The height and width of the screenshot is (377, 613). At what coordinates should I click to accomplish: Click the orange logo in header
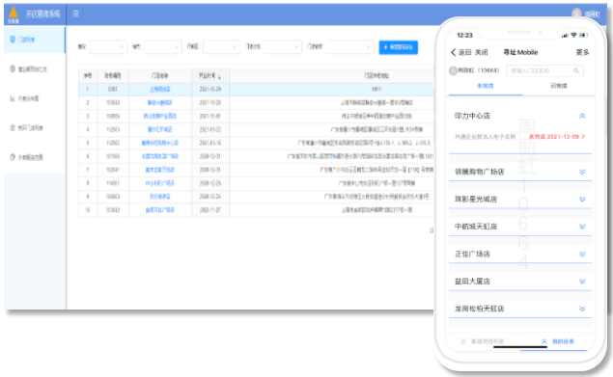(x=14, y=14)
